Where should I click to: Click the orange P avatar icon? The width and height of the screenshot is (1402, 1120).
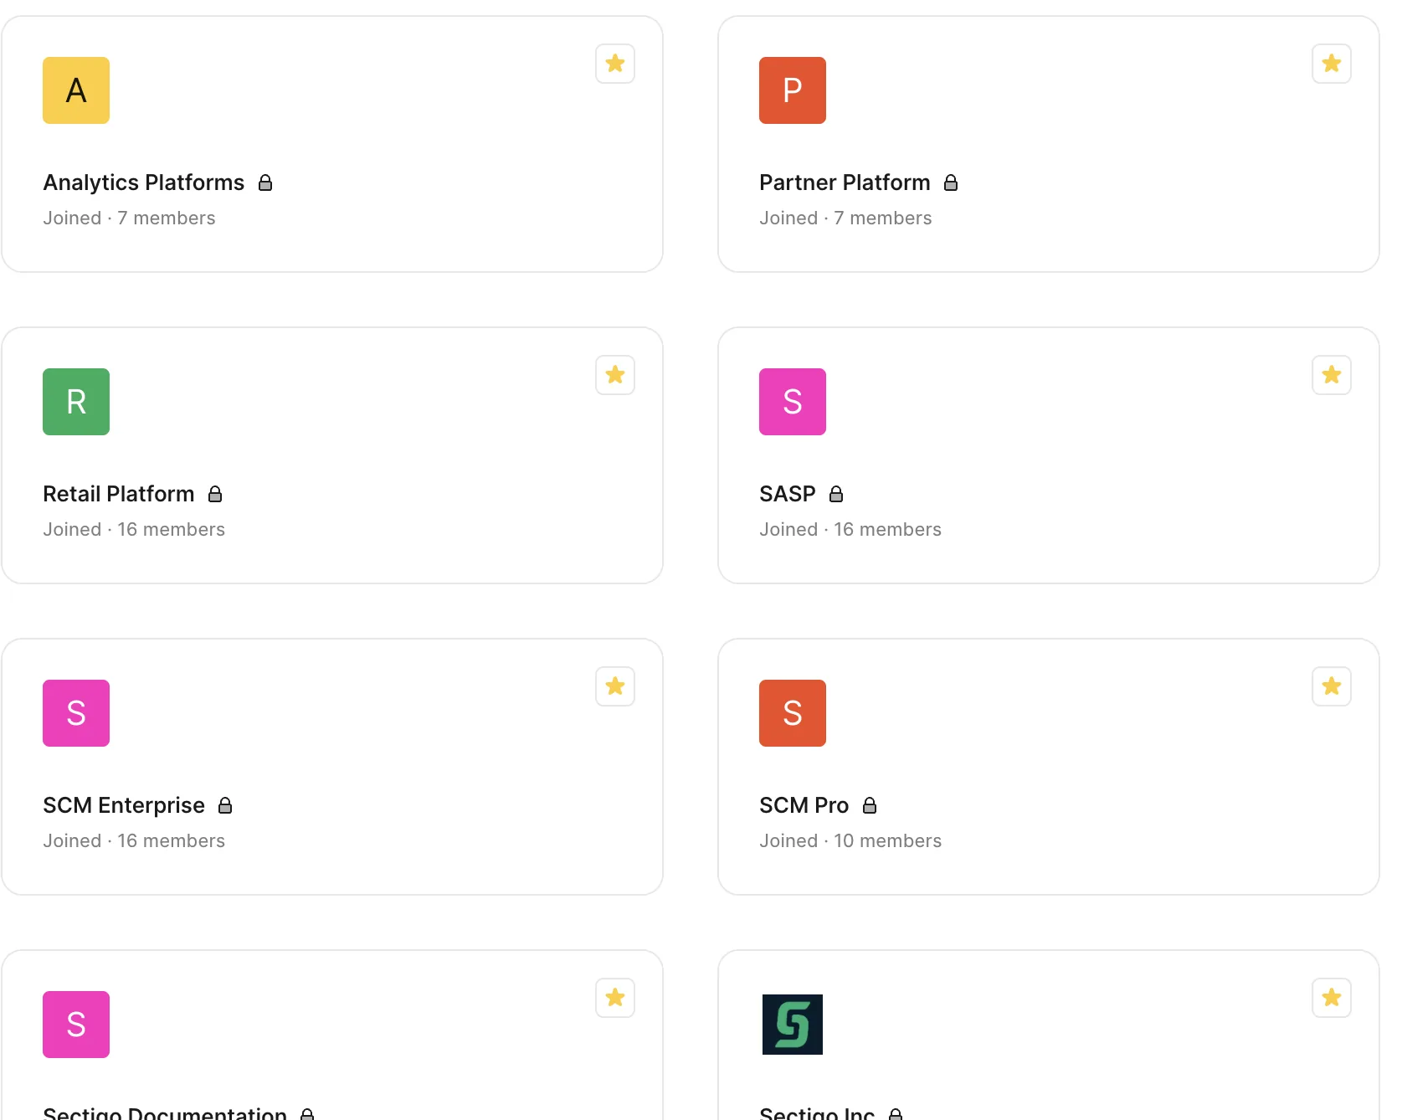(793, 90)
